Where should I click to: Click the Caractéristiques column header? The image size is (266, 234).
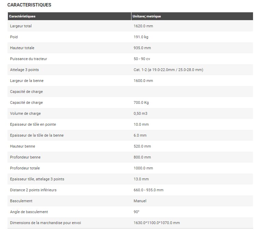[x=22, y=16]
